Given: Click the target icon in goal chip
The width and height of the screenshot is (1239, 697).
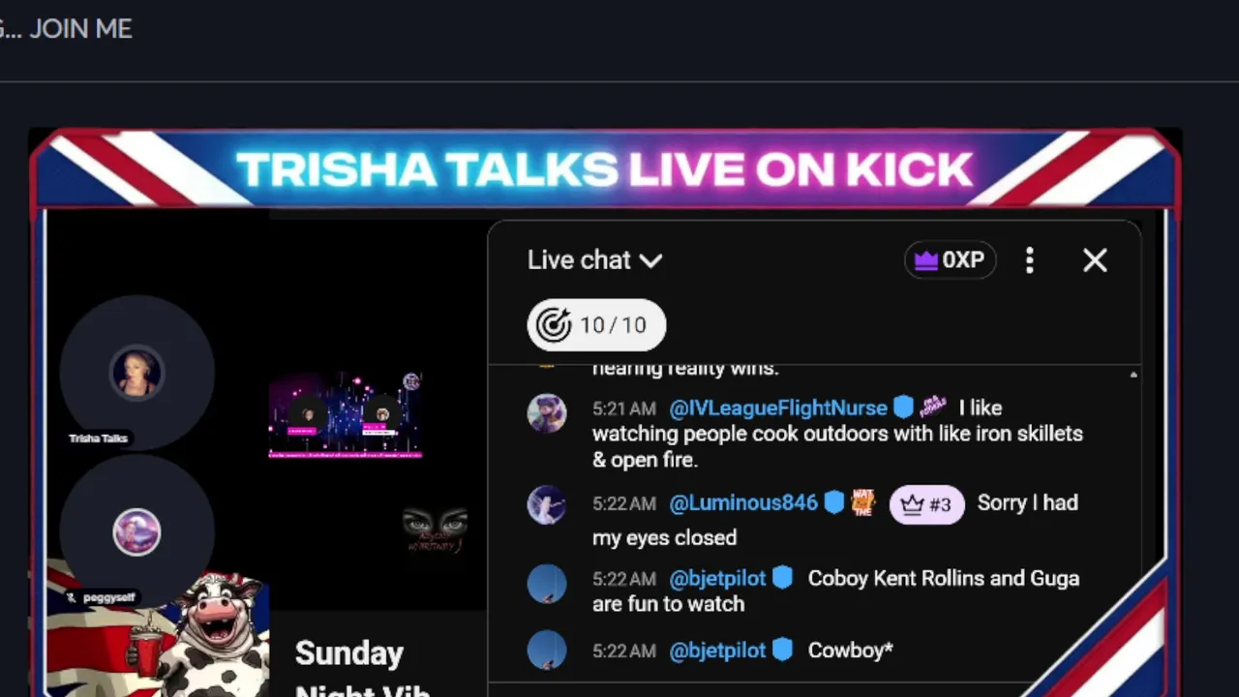Looking at the screenshot, I should (554, 325).
